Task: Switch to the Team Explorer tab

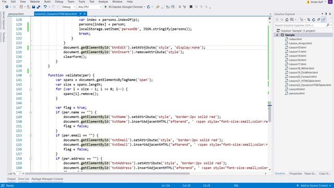Action: [x=310, y=173]
